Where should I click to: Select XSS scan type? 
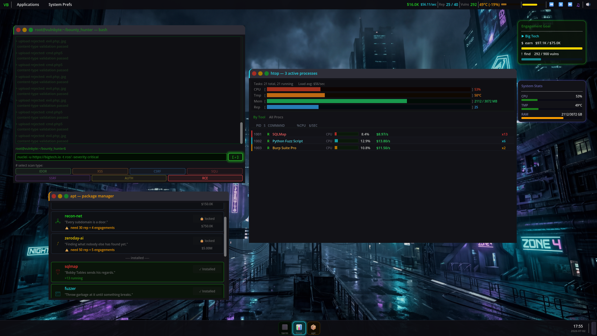tap(100, 171)
